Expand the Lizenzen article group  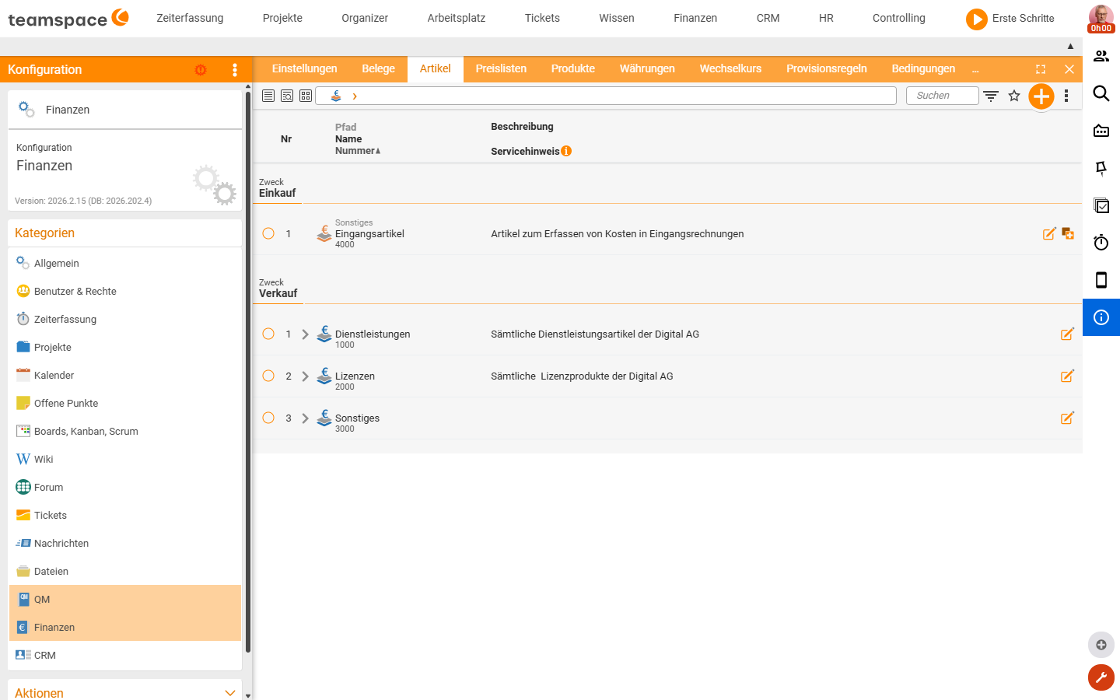point(305,376)
